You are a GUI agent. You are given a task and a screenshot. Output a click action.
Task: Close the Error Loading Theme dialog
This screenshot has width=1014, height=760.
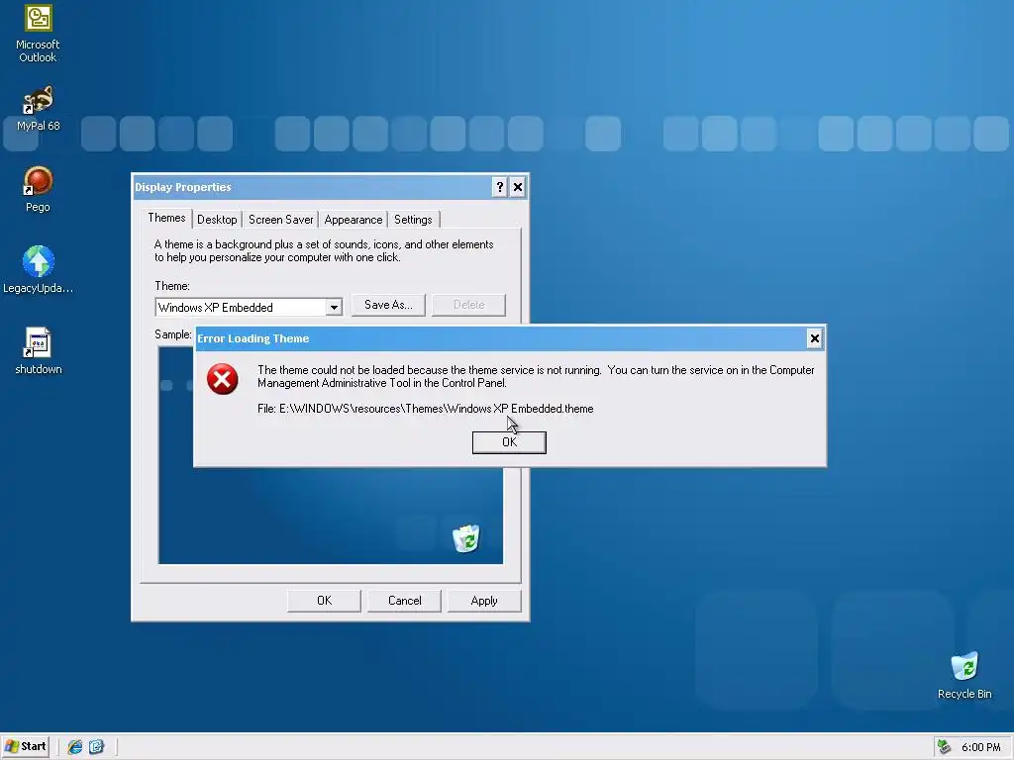point(815,338)
